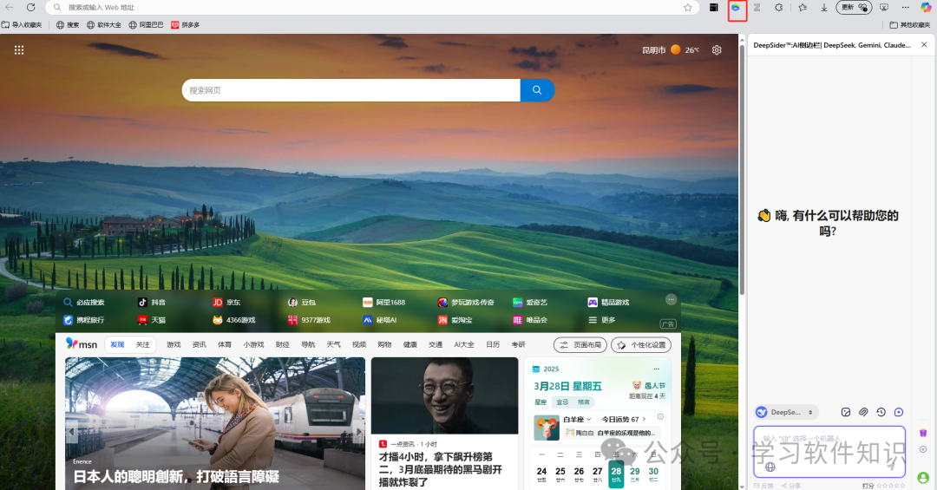This screenshot has width=937, height=490.
Task: Close the DeepSider side panel
Action: [924, 45]
